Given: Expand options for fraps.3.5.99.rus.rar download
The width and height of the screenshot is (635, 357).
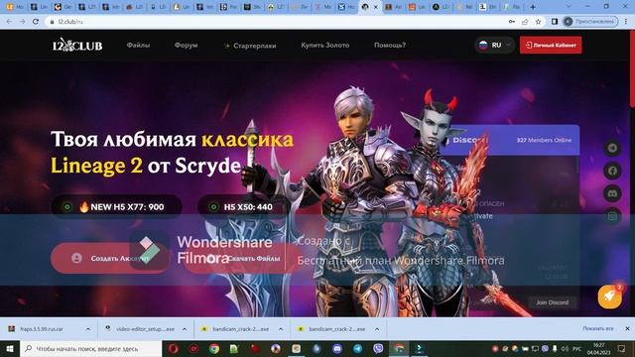Looking at the screenshot, I should click(88, 329).
